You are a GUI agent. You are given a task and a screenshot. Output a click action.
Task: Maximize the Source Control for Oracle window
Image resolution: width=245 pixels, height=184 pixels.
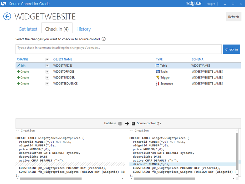pyautogui.click(x=233, y=4)
